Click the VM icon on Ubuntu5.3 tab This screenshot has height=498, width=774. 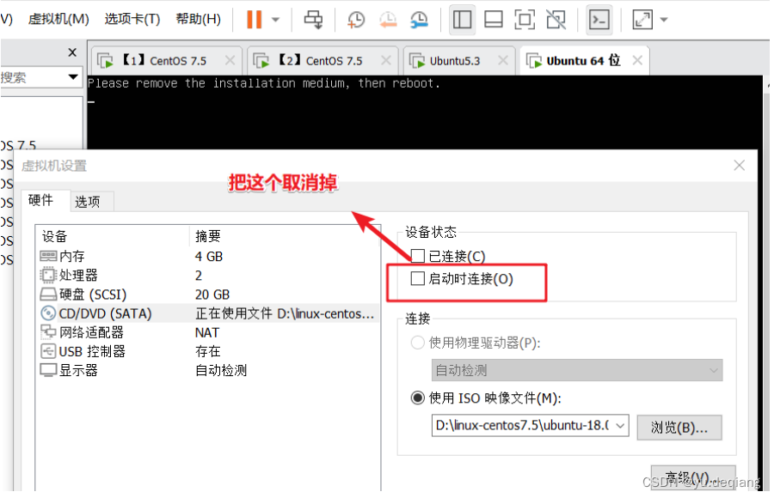[x=417, y=61]
